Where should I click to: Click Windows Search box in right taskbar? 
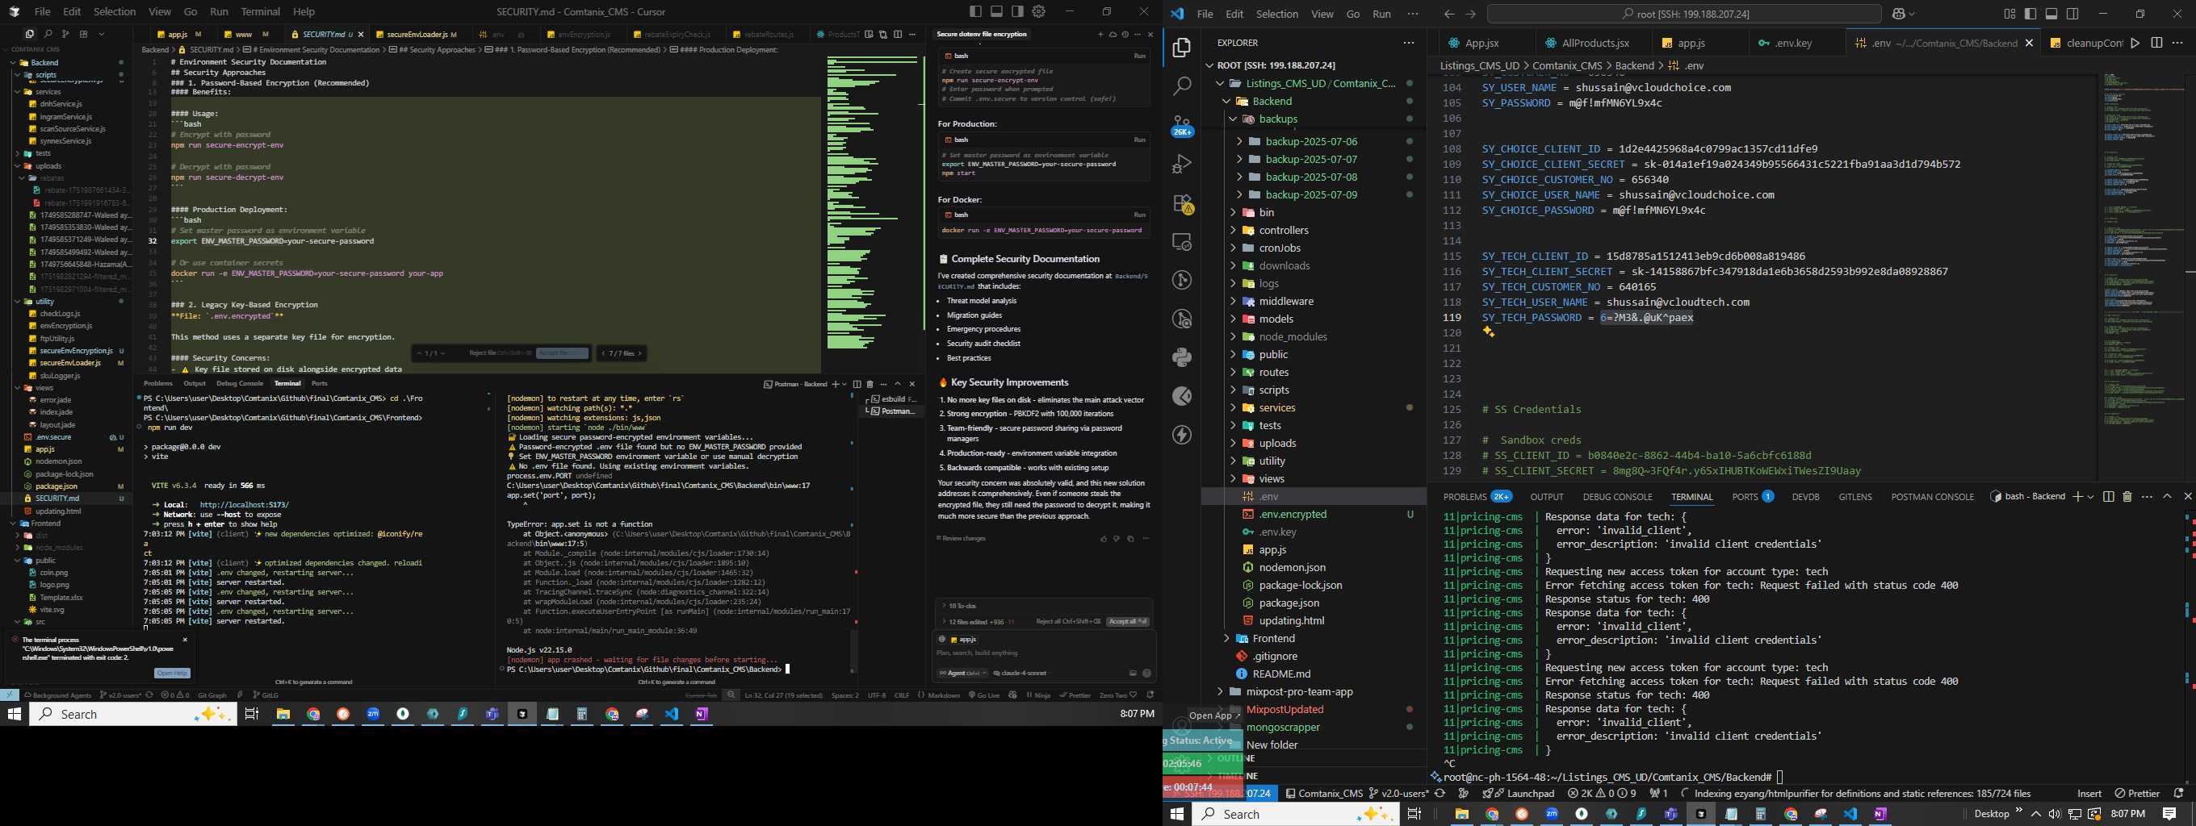(x=1295, y=814)
